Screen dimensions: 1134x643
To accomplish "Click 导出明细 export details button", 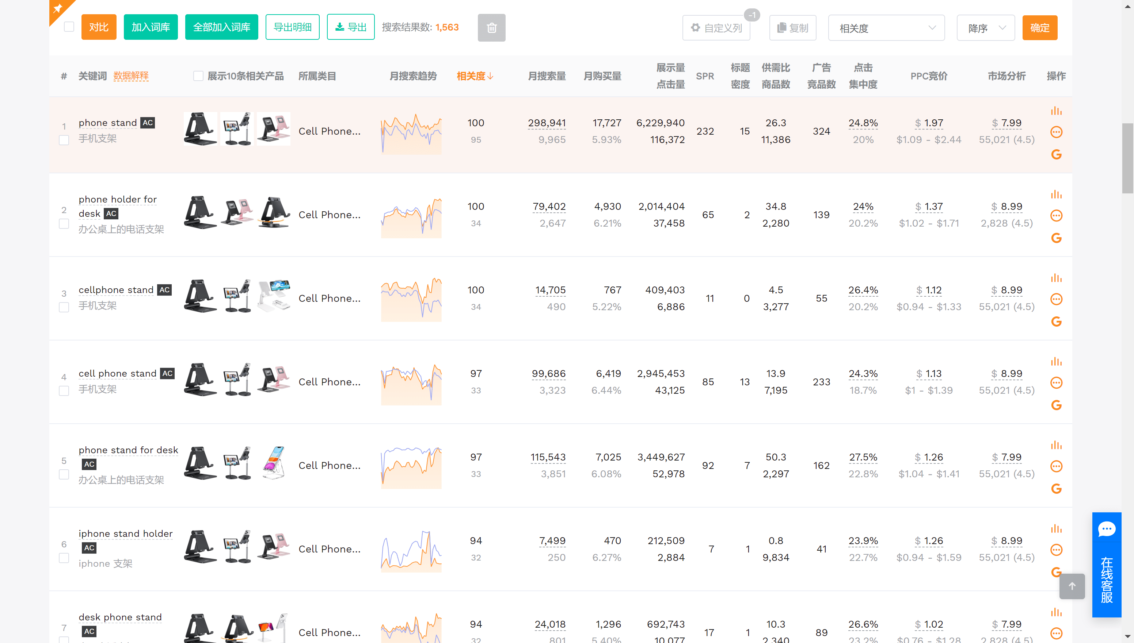I will coord(292,27).
